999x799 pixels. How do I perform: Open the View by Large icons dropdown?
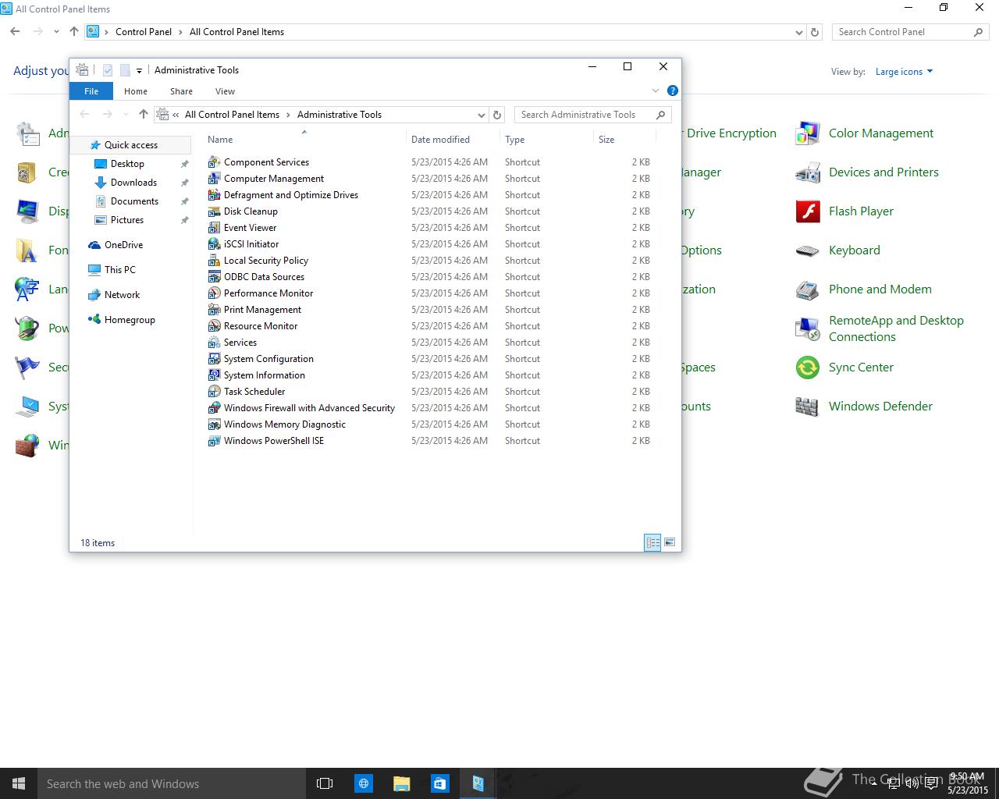tap(904, 72)
